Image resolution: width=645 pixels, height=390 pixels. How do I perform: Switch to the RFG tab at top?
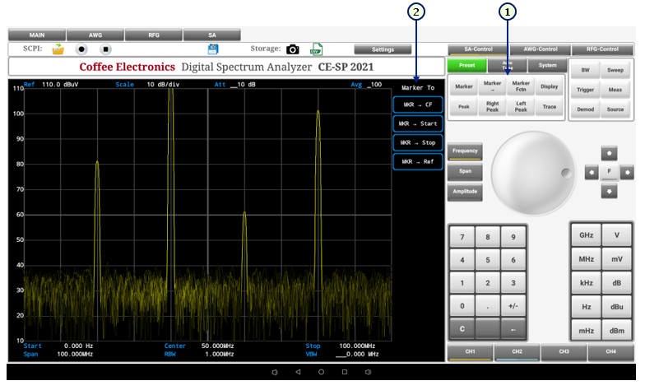(x=153, y=35)
